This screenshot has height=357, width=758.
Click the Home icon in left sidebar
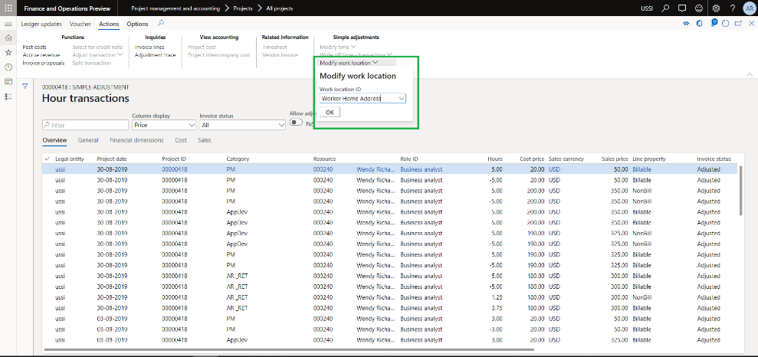8,38
